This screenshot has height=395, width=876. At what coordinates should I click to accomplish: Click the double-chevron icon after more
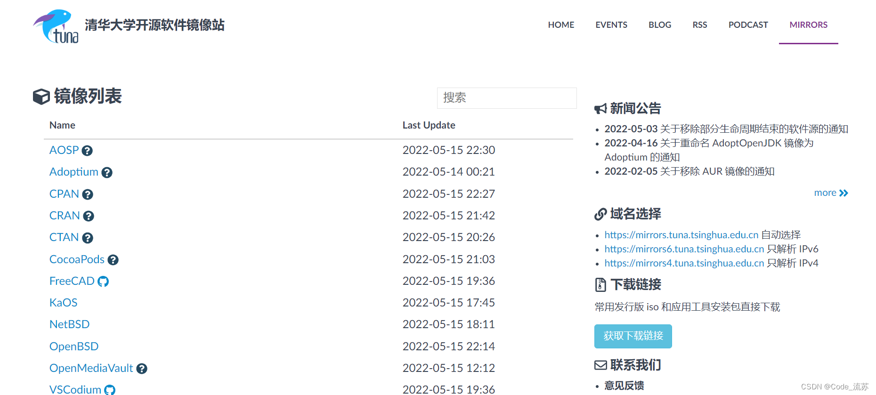click(844, 193)
